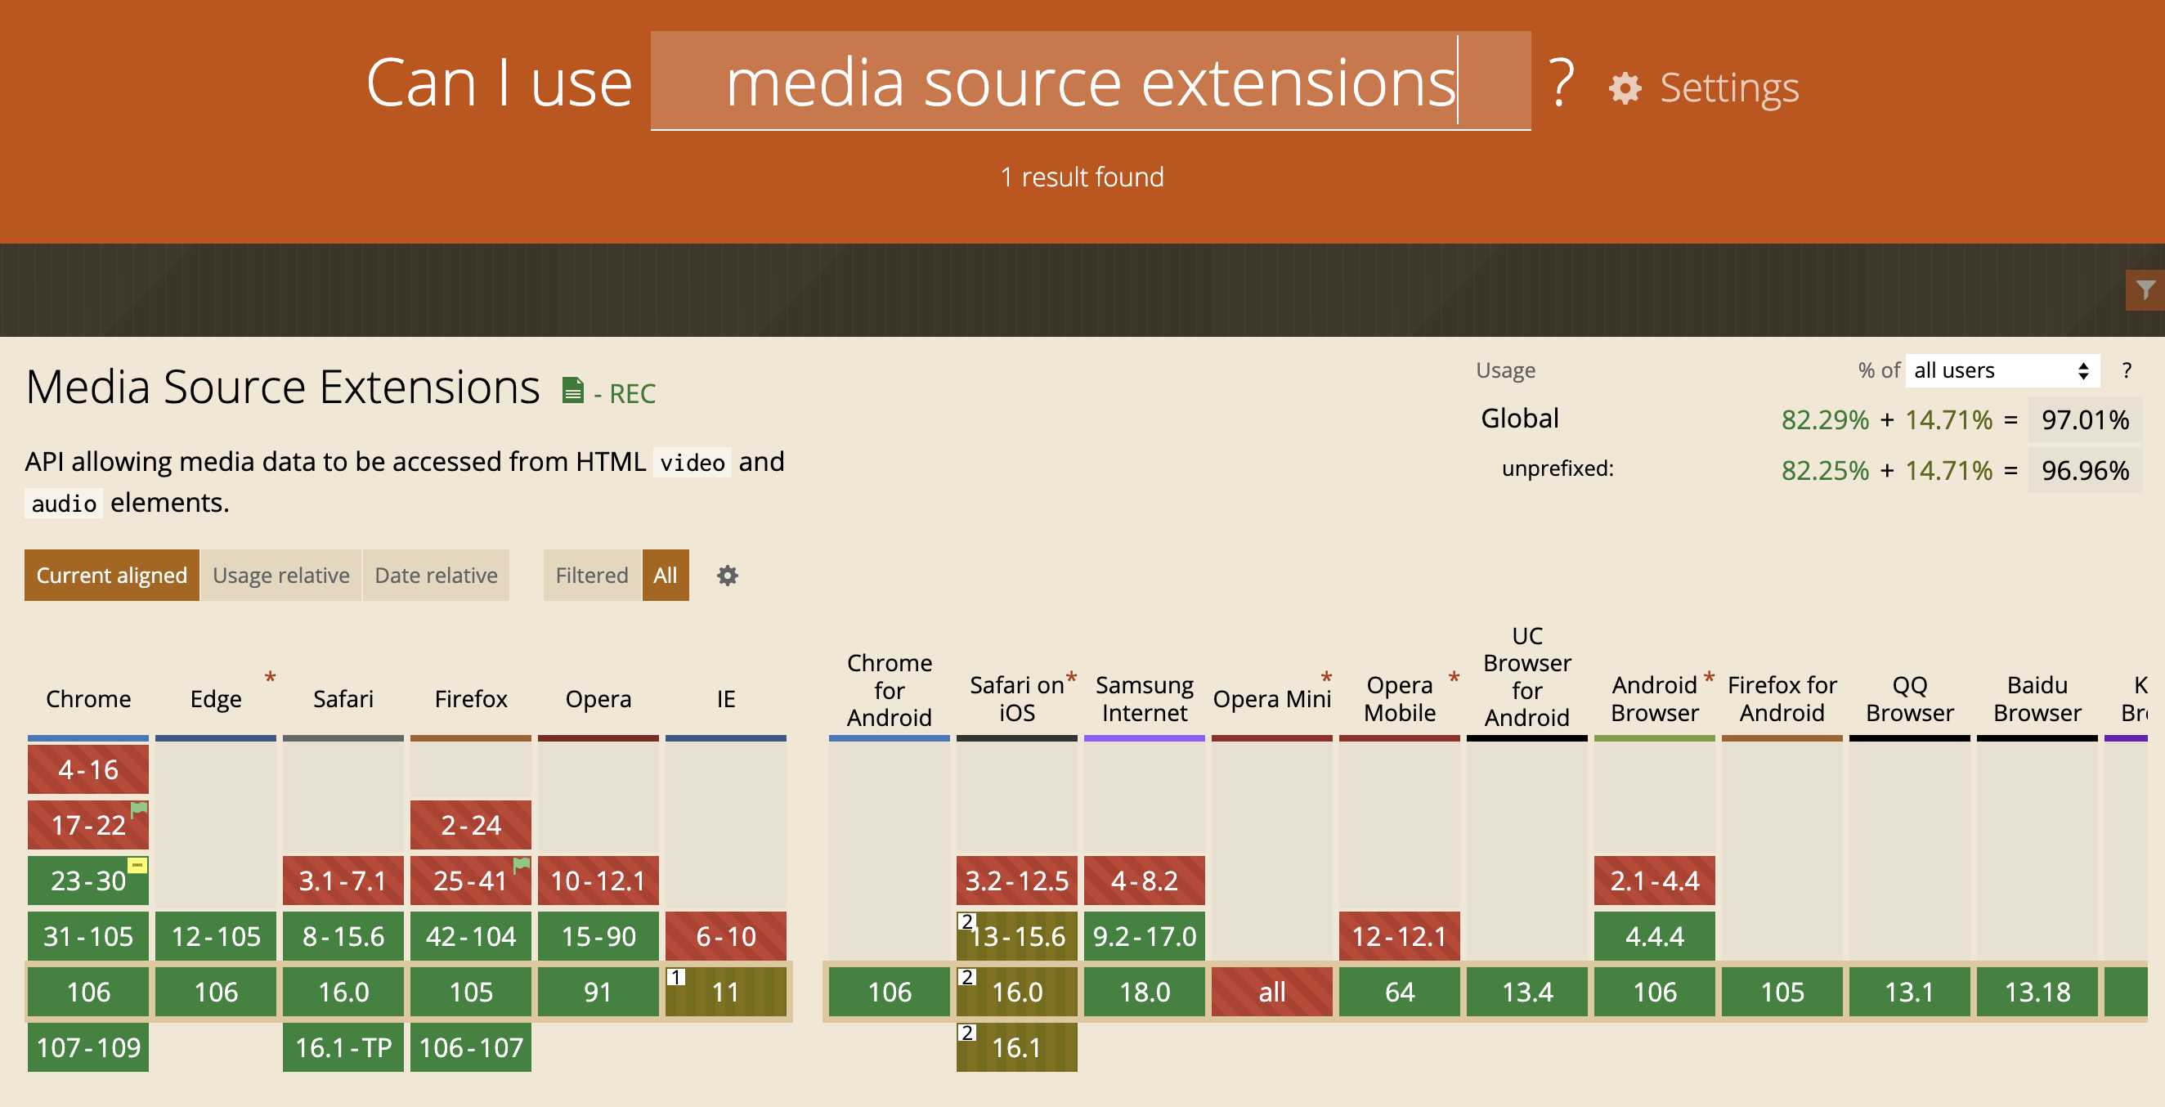Switch to Date relative view
2165x1107 pixels.
(x=435, y=576)
